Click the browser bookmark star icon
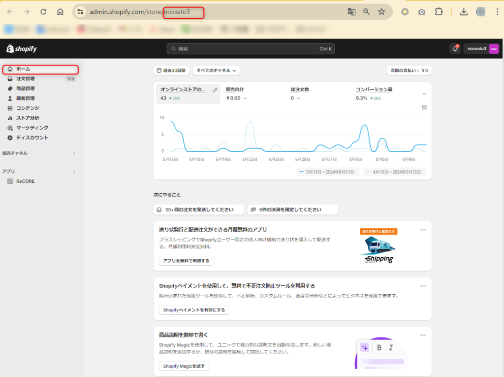The image size is (504, 377). [x=381, y=12]
